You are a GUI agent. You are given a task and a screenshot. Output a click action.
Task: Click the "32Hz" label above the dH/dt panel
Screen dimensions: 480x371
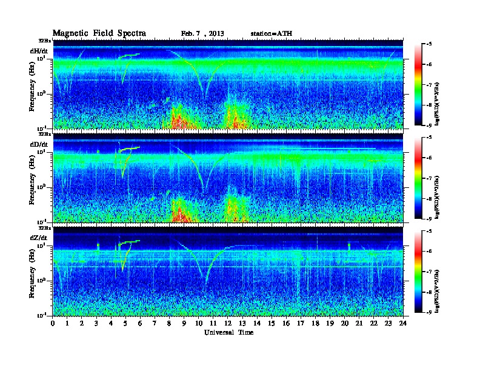pyautogui.click(x=45, y=41)
